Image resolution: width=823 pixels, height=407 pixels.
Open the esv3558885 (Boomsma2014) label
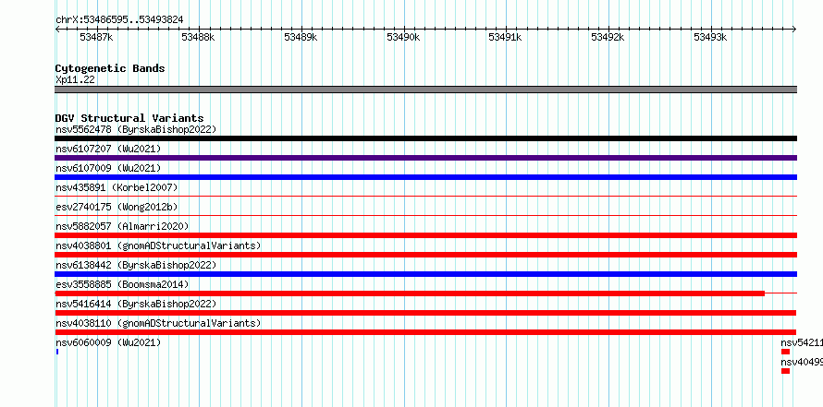tap(122, 284)
